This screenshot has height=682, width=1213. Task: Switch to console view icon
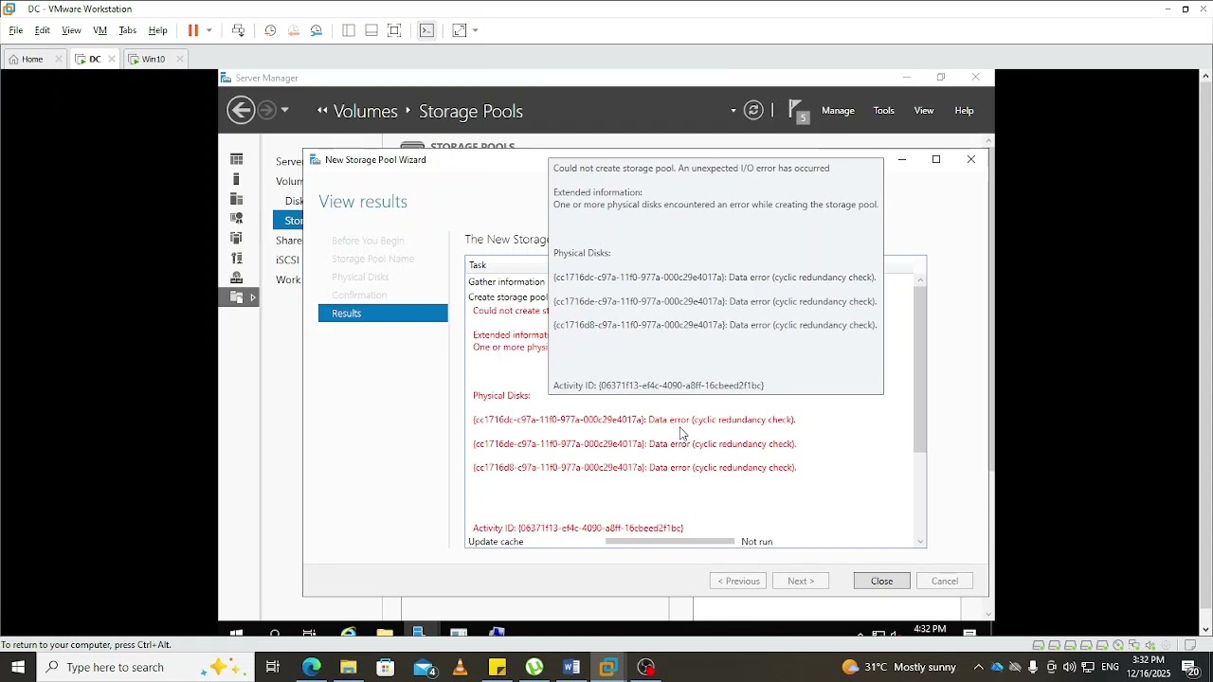point(426,30)
